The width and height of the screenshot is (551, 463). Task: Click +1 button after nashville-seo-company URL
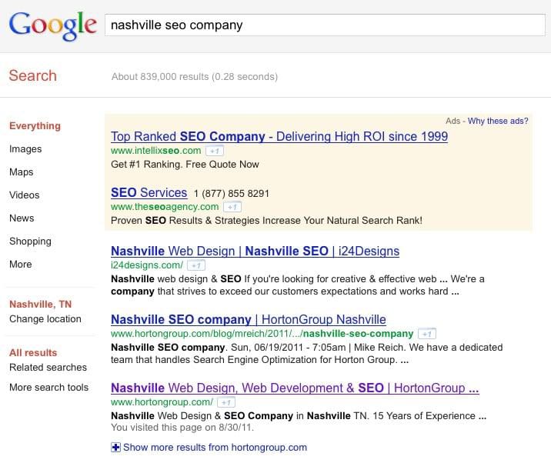pyautogui.click(x=427, y=335)
